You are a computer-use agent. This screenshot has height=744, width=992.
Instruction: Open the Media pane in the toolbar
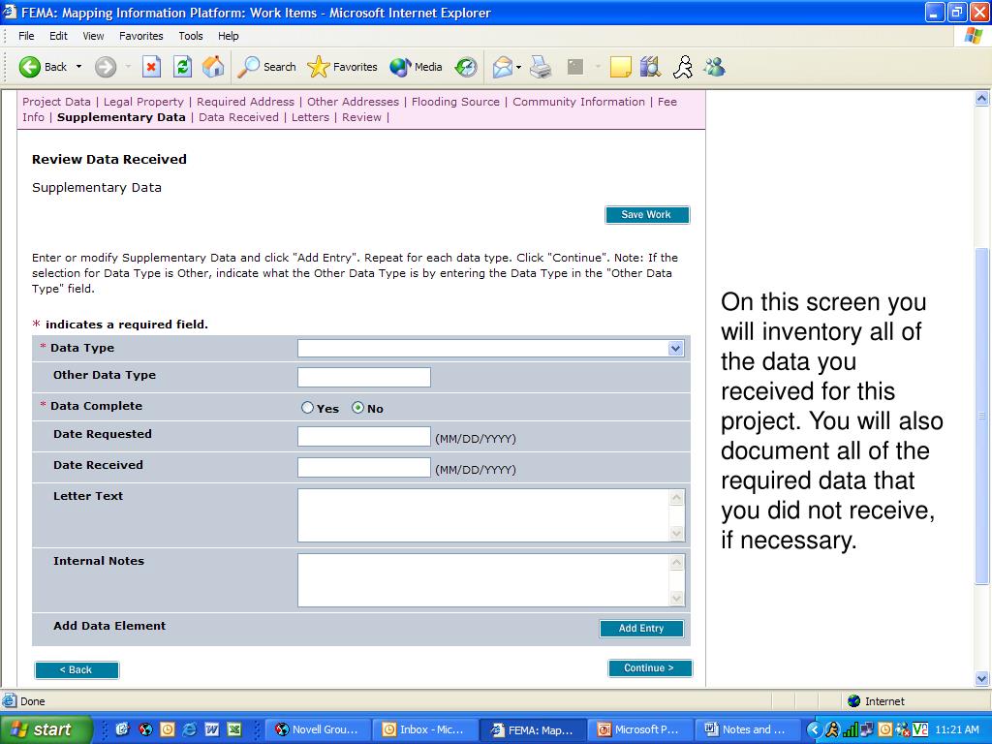416,67
